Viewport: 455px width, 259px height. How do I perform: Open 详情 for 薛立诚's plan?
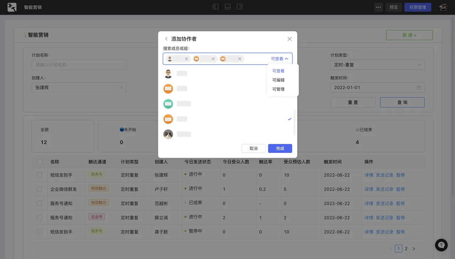tap(369, 218)
